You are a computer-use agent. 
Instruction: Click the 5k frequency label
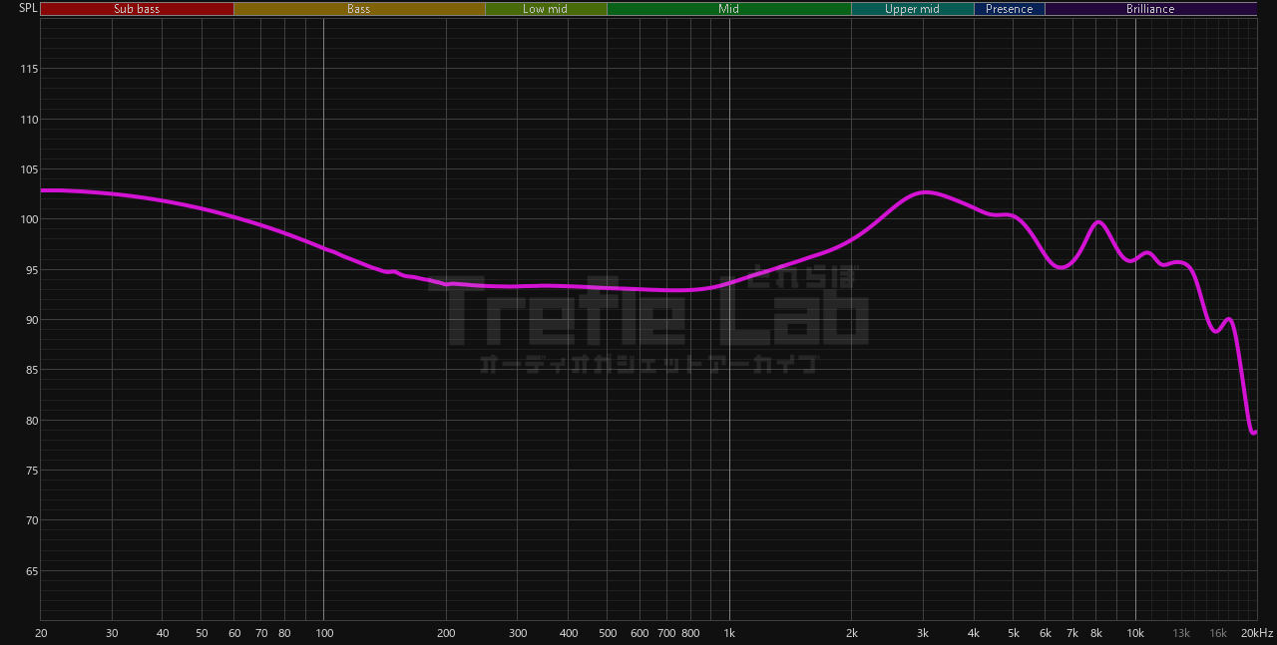1014,633
